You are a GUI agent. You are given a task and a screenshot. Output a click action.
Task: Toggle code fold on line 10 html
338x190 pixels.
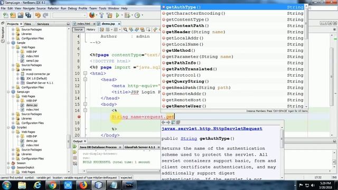[85, 73]
